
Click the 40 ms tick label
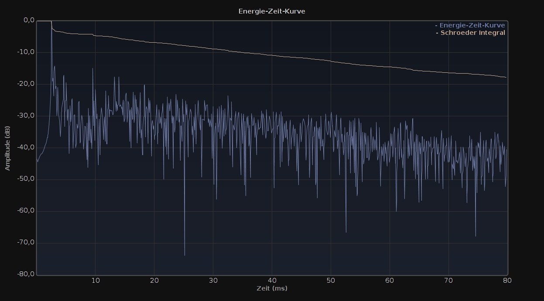[x=272, y=281]
